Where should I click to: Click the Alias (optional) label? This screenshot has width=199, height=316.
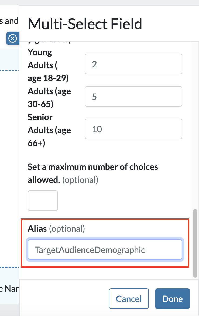(56, 229)
